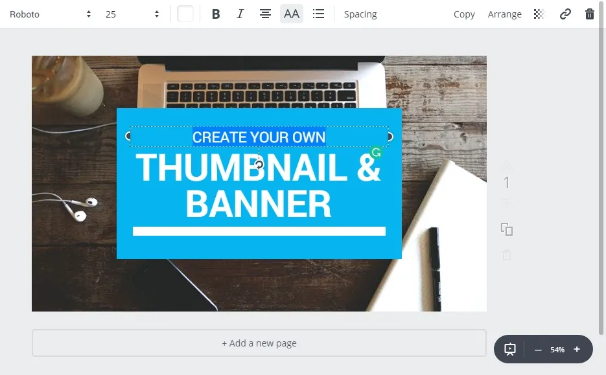The width and height of the screenshot is (606, 375).
Task: Click the page number 1 indicator
Action: click(506, 183)
